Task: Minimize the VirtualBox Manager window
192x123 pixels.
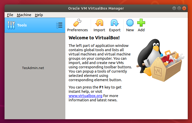Action: [174, 8]
